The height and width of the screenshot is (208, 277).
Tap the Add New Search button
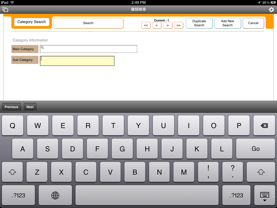pos(227,23)
